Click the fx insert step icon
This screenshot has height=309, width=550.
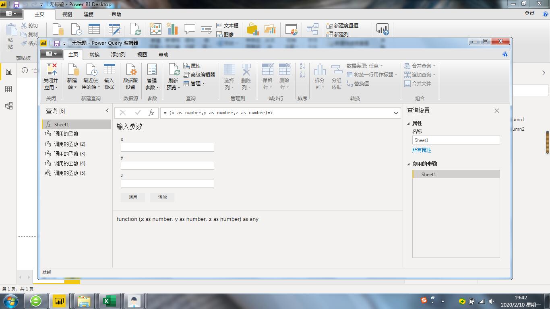pos(151,113)
